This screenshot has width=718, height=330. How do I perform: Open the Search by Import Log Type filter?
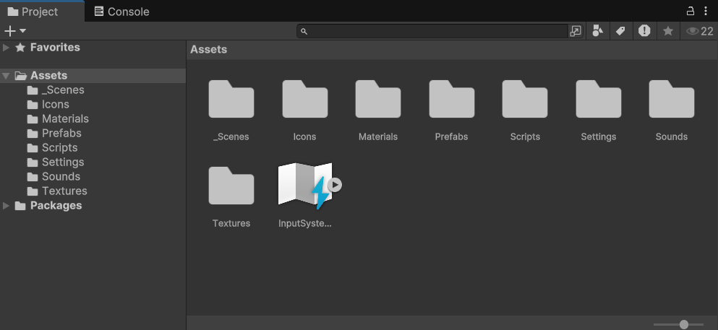click(x=644, y=31)
